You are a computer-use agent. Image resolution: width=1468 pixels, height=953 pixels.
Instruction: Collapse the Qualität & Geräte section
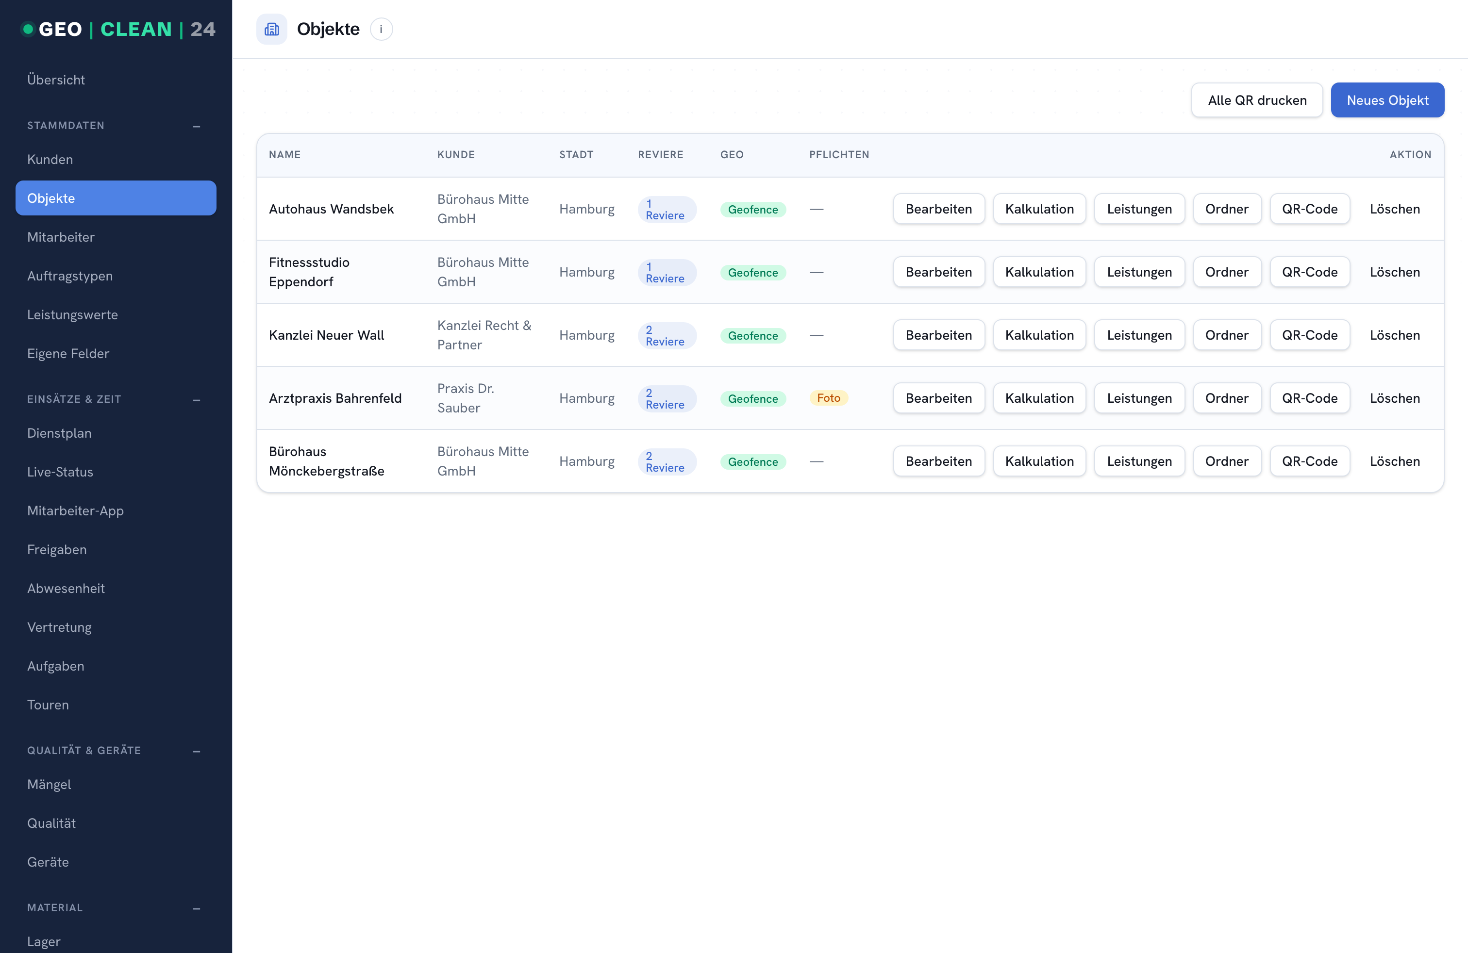tap(196, 751)
